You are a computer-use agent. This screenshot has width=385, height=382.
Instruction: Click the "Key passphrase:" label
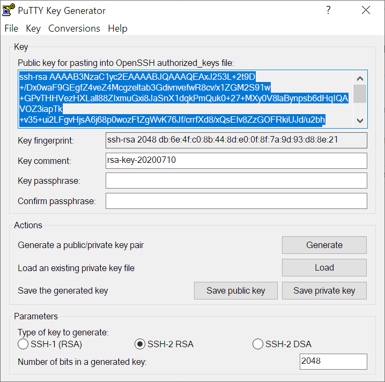point(49,181)
